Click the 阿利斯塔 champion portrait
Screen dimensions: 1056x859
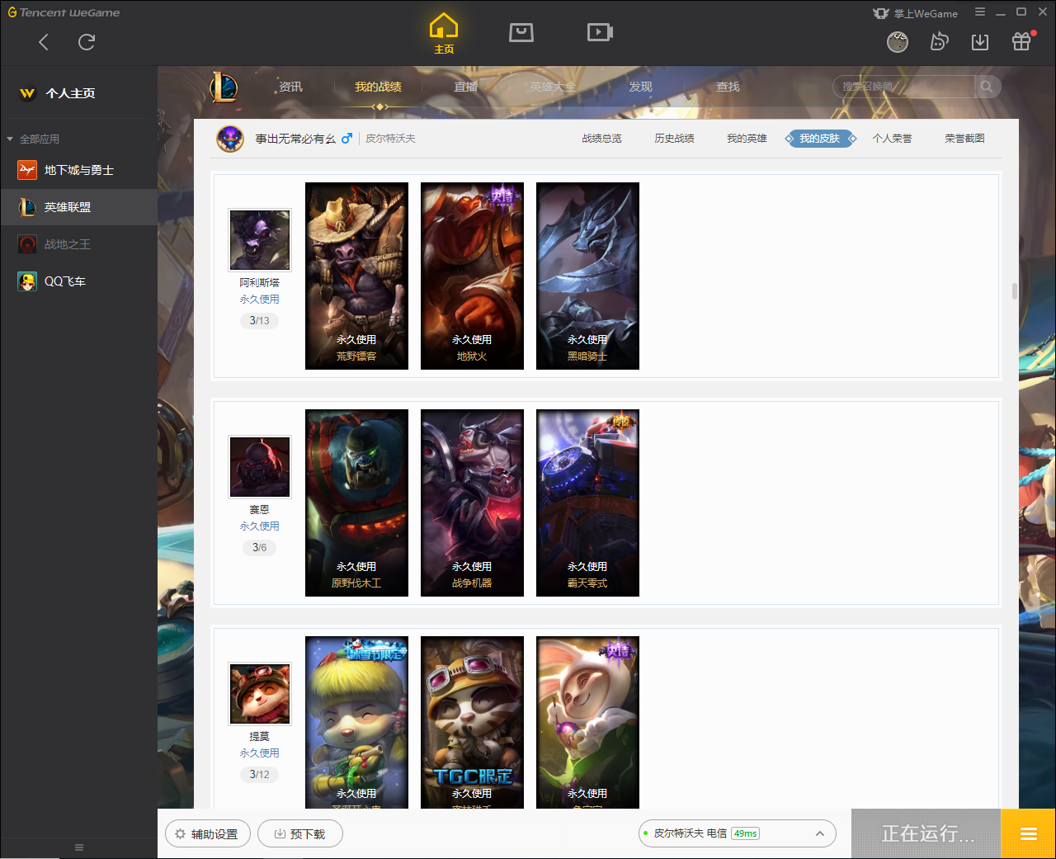[260, 240]
